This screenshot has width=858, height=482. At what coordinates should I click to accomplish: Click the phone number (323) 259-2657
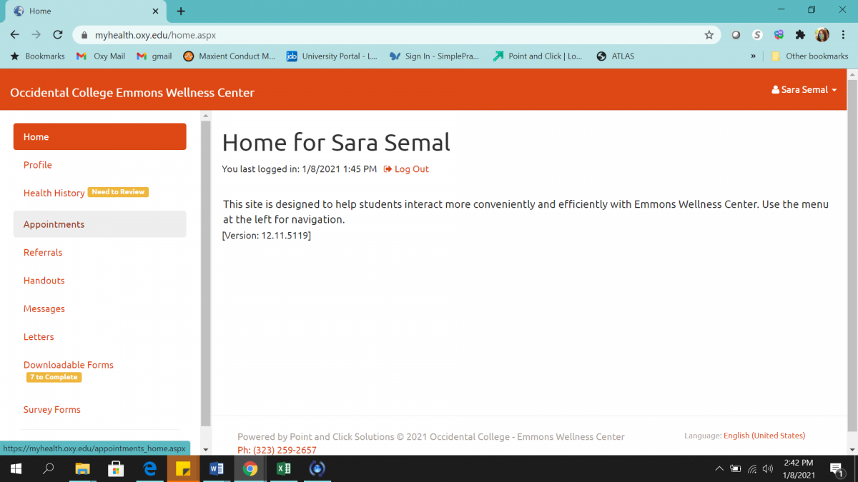click(x=285, y=450)
